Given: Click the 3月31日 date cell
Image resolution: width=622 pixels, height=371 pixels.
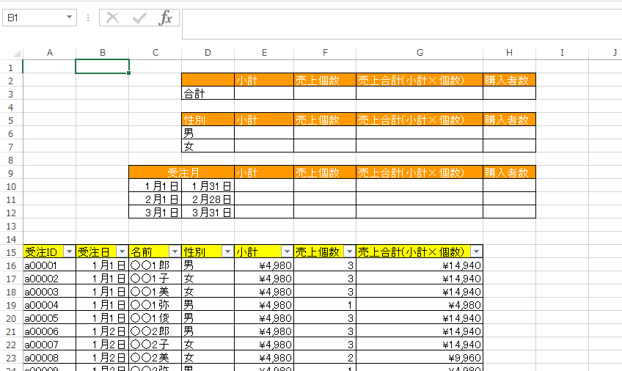Looking at the screenshot, I should (x=208, y=212).
